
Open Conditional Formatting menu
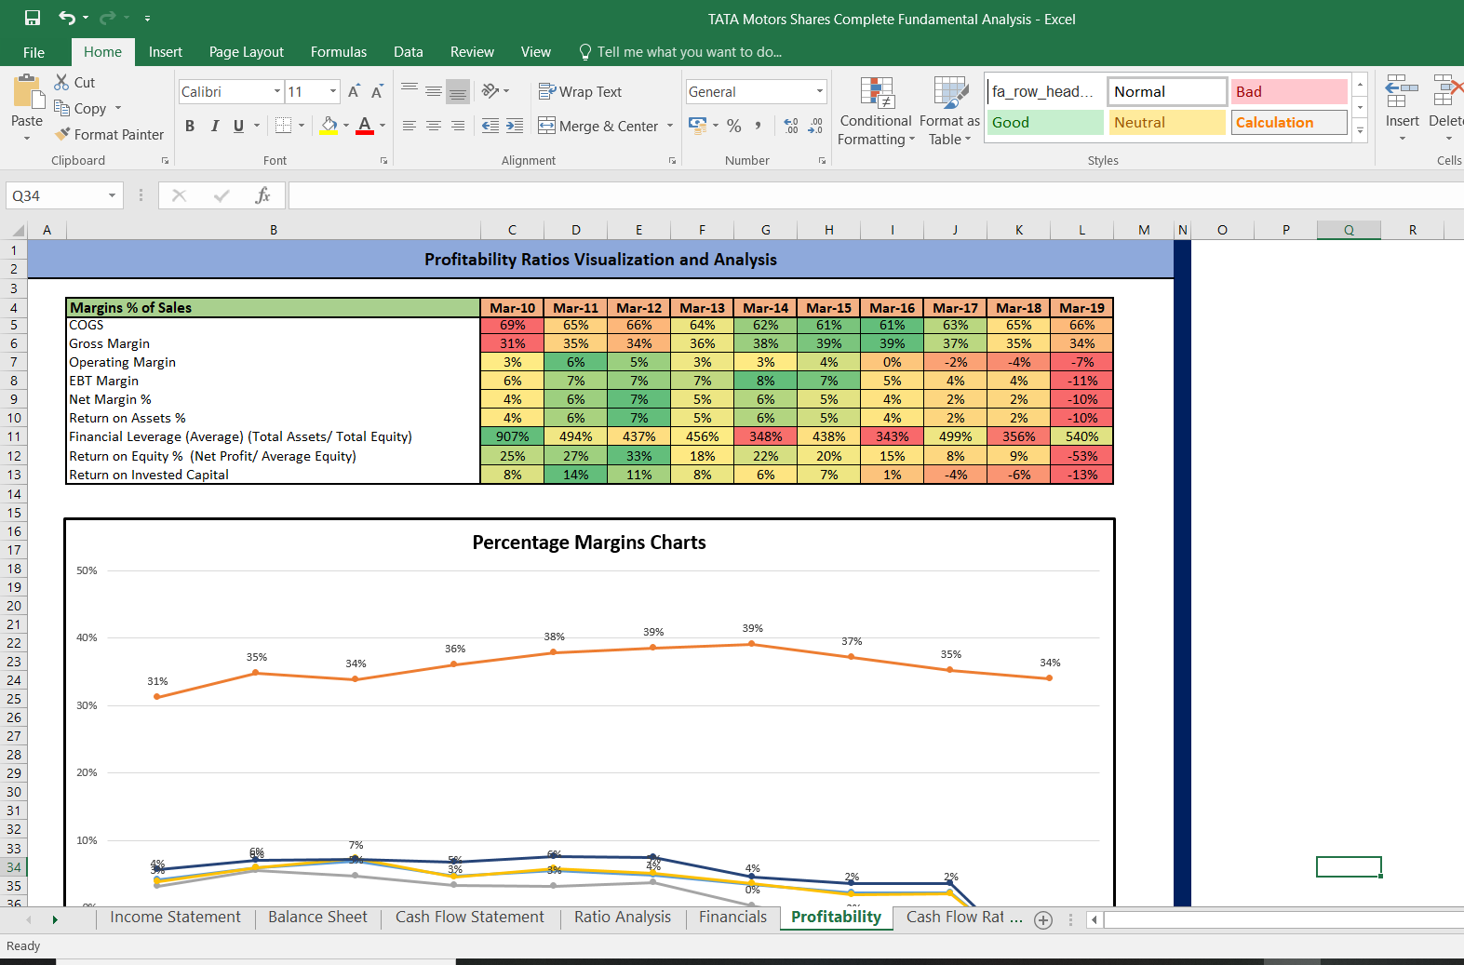pyautogui.click(x=876, y=112)
